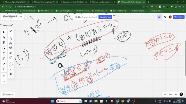Undo the last action
Viewport: 186px width, 104px height.
[4, 76]
